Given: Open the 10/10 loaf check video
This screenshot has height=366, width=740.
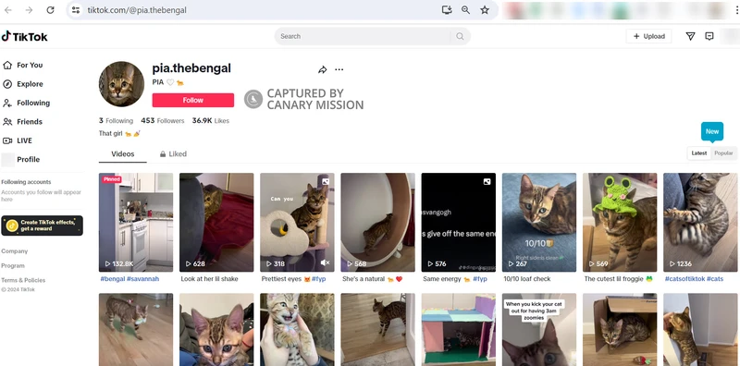Looking at the screenshot, I should click(539, 222).
